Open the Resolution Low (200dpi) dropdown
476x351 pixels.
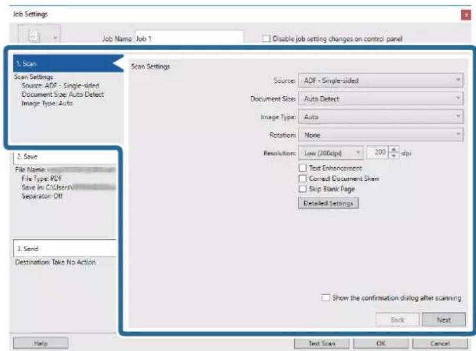click(330, 153)
